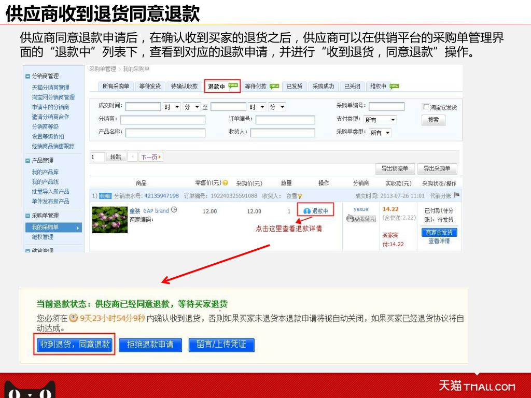Image resolution: width=531 pixels, height=398 pixels.
Task: Open 维权管理 in sidebar
Action: [43, 237]
